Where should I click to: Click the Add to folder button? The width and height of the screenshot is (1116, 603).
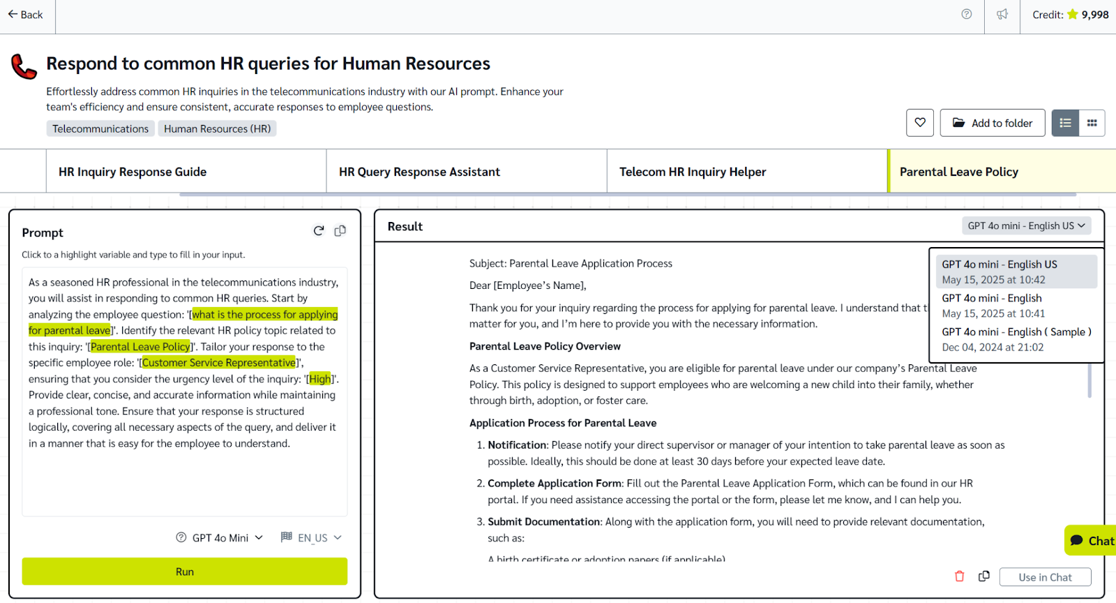(993, 123)
